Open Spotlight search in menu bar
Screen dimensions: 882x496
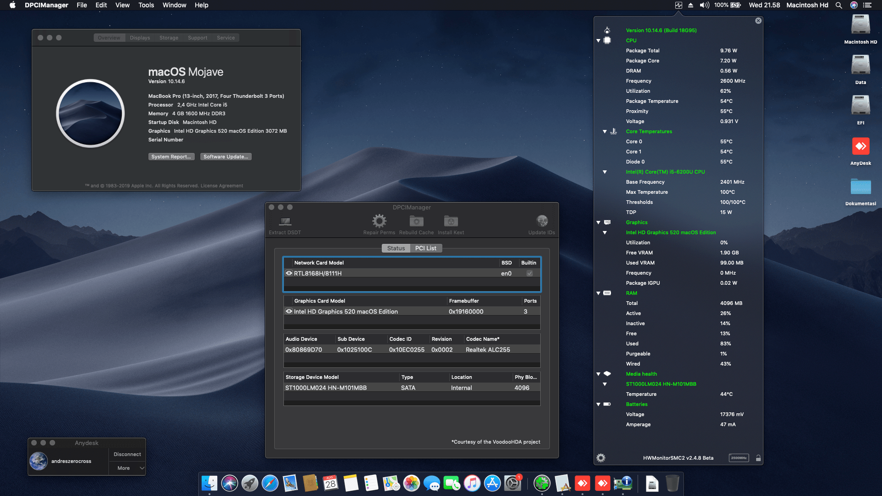coord(839,5)
